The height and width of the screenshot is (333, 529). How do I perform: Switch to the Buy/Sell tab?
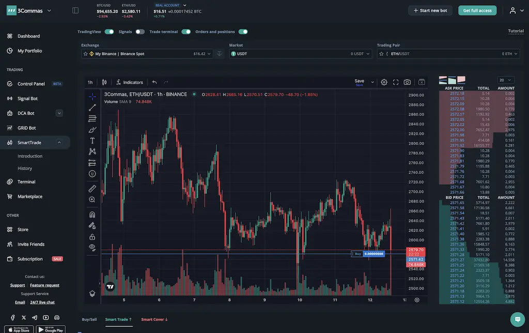[x=89, y=320]
